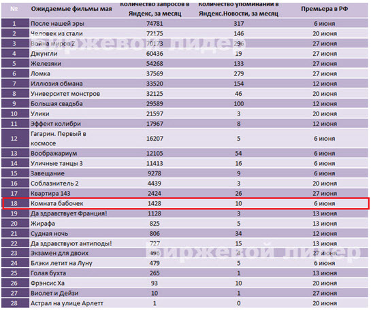The width and height of the screenshot is (373, 312).
Task: Click 'Квартира 143' film title
Action: 50,193
